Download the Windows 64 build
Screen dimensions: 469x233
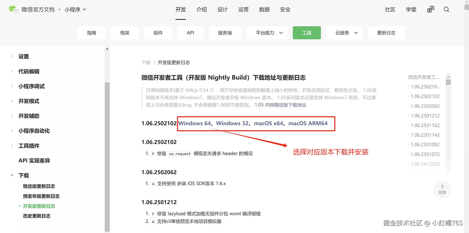(x=194, y=123)
